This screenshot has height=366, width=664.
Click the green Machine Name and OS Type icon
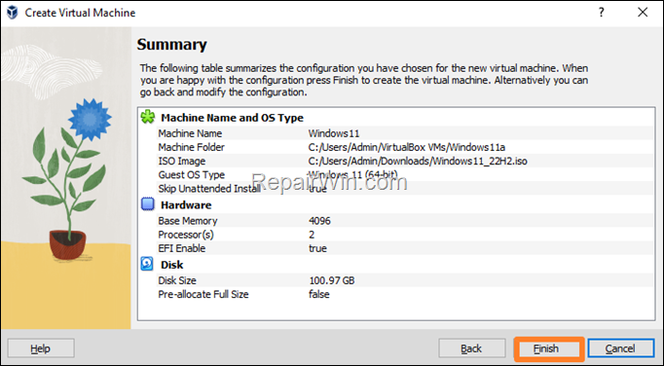[x=148, y=117]
